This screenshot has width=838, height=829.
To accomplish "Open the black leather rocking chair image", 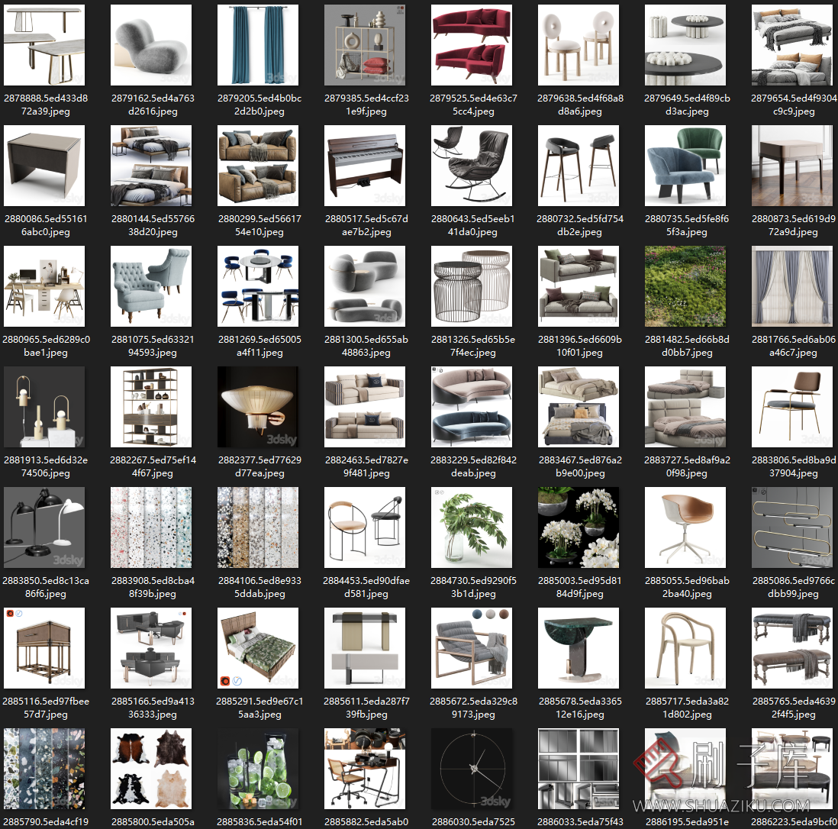I will (x=472, y=165).
